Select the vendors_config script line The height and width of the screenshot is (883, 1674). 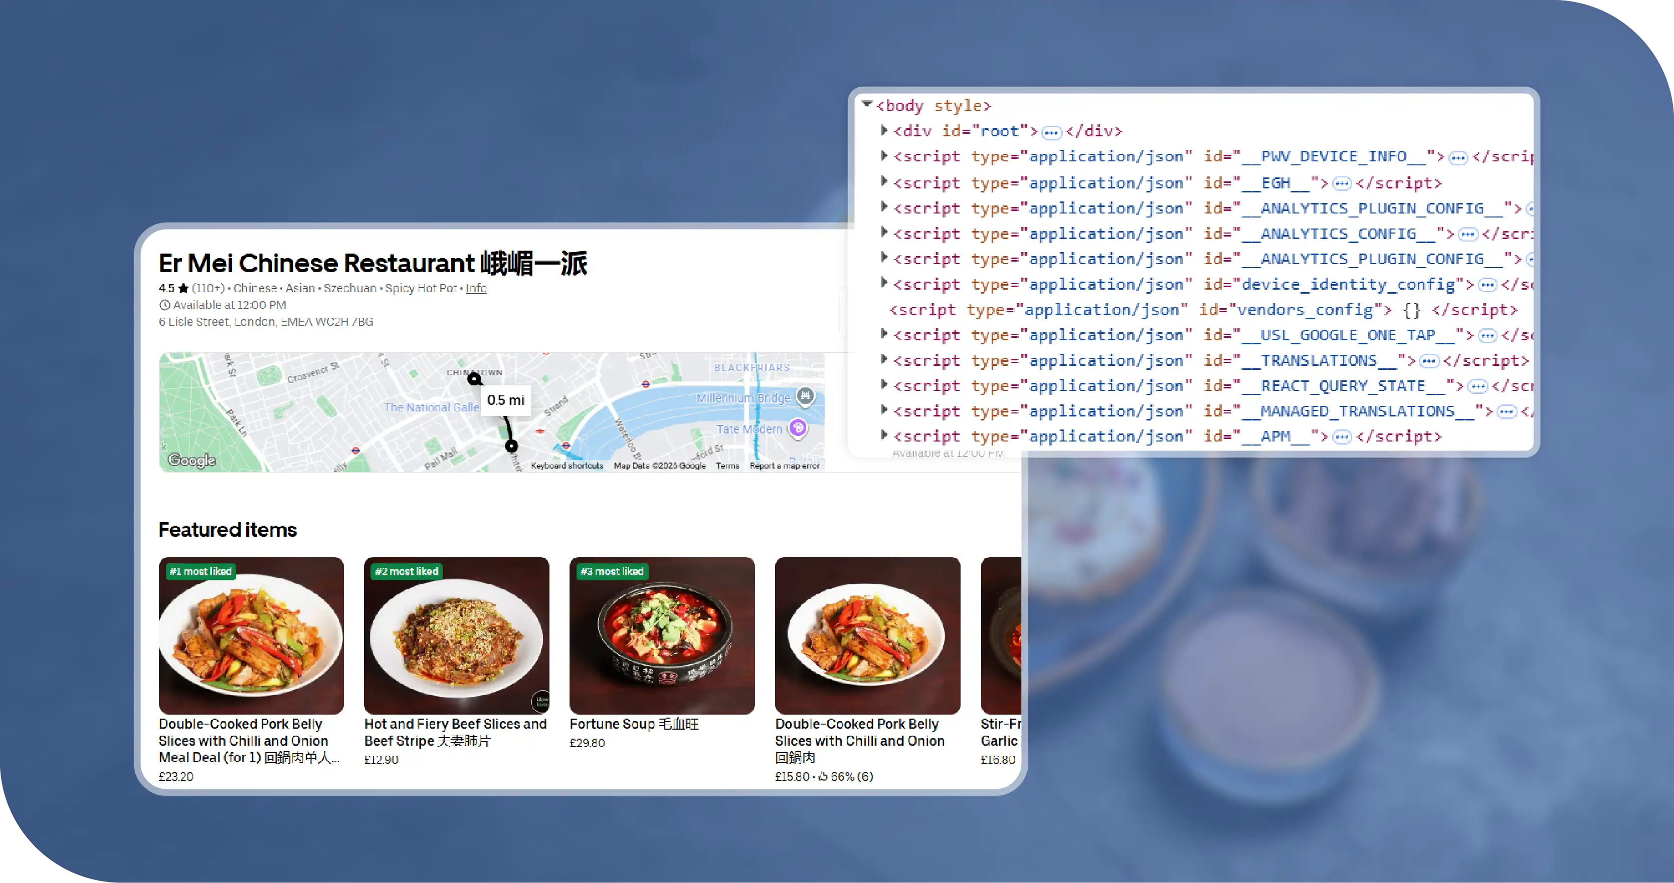point(1202,310)
